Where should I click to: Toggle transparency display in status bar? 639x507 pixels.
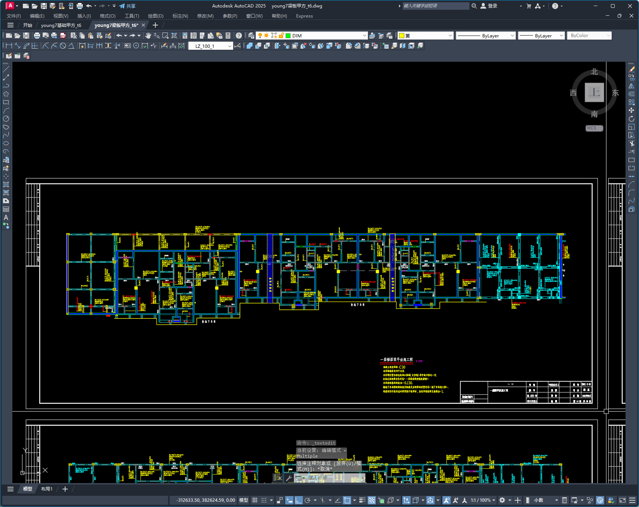coord(372,500)
